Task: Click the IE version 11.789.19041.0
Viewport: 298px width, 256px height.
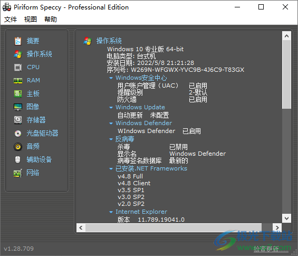Action: 161,220
